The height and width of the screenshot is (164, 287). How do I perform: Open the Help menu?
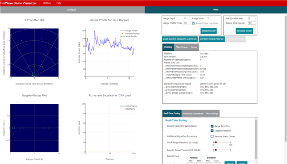tap(59, 3)
